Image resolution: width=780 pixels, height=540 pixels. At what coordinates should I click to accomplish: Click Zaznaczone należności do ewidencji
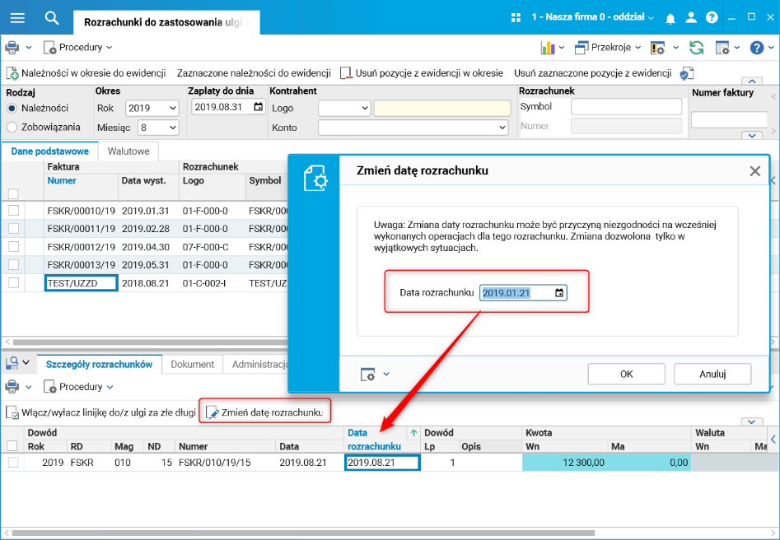tap(254, 73)
